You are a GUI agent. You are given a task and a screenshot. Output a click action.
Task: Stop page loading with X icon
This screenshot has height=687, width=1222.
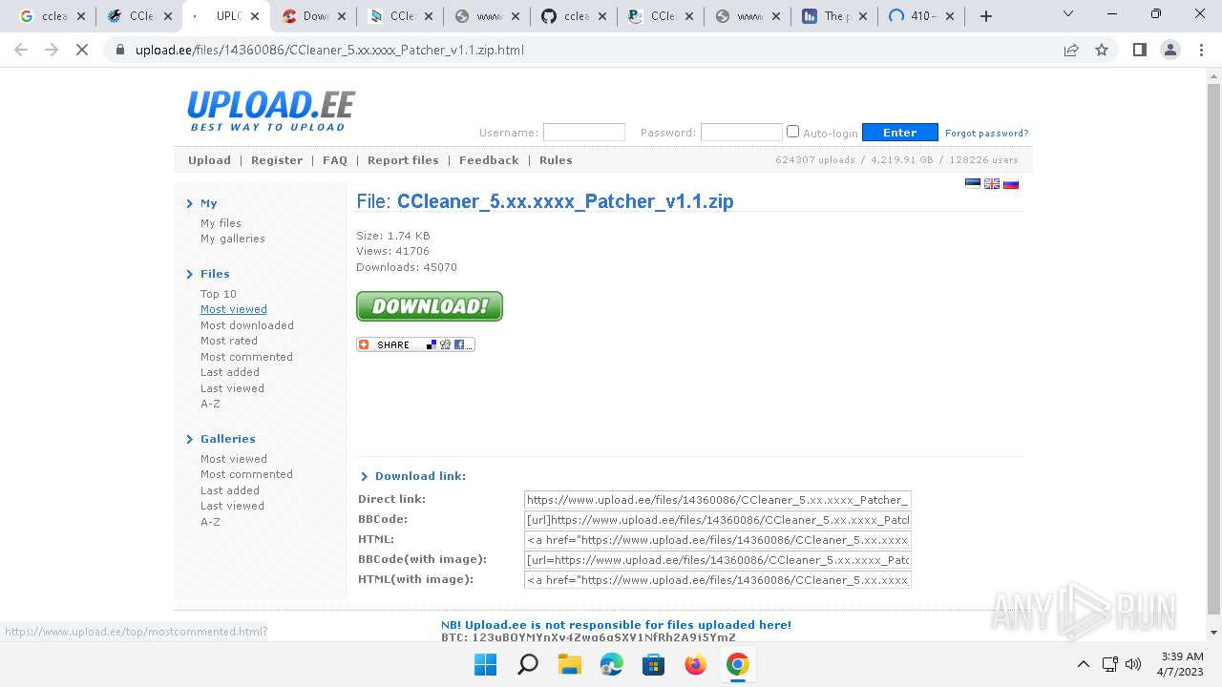click(x=82, y=50)
